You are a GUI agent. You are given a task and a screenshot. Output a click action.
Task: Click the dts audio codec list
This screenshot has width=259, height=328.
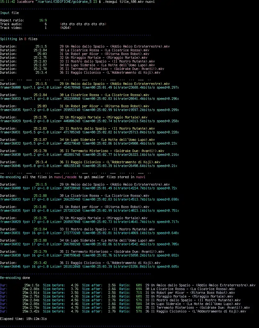pyautogui.click(x=83, y=24)
